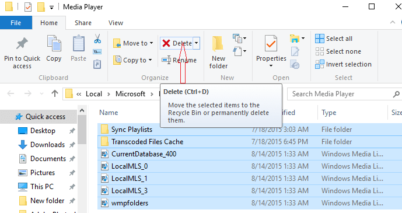
Task: Click the Cut scissors icon
Action: (x=97, y=39)
